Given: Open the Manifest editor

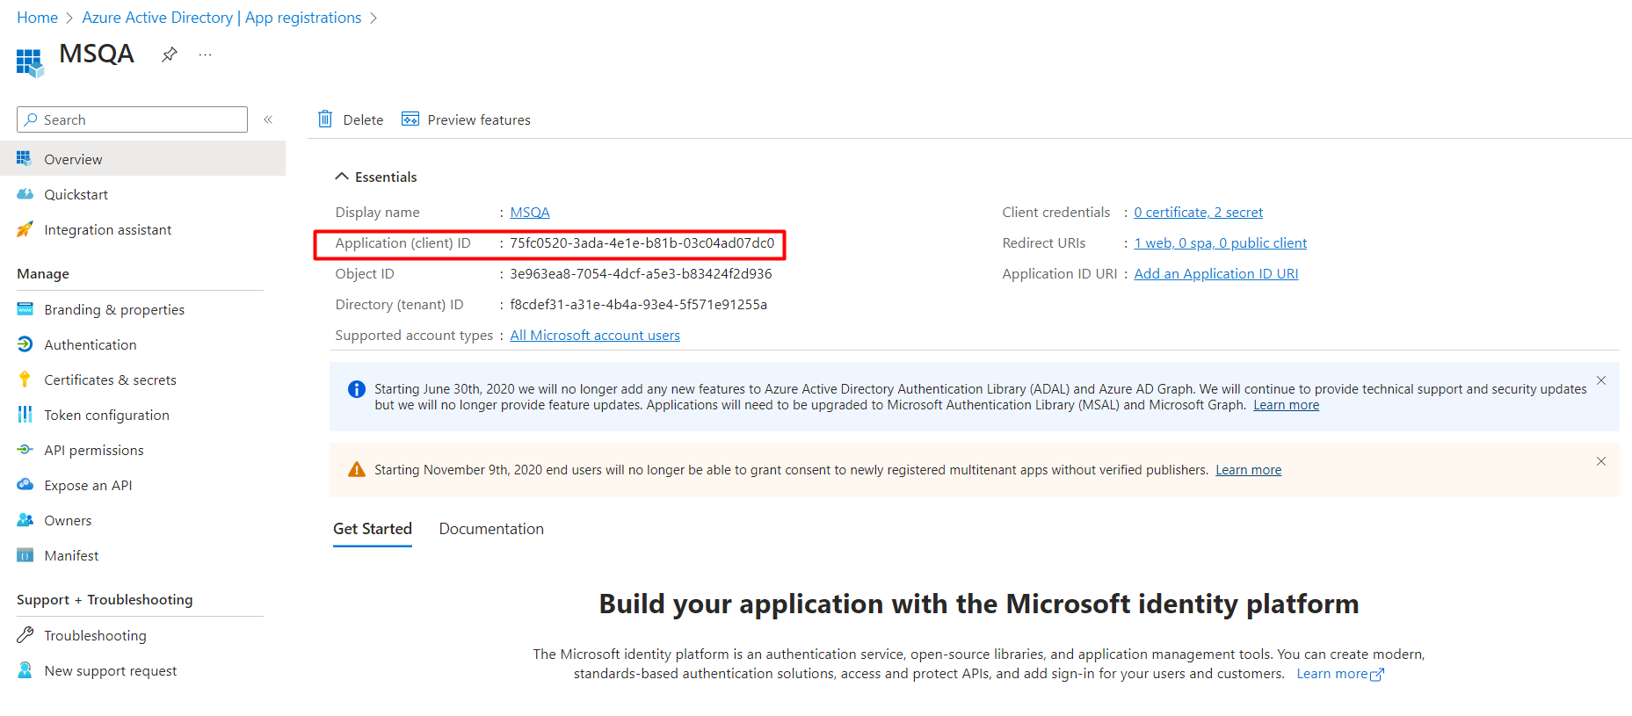Looking at the screenshot, I should (71, 555).
